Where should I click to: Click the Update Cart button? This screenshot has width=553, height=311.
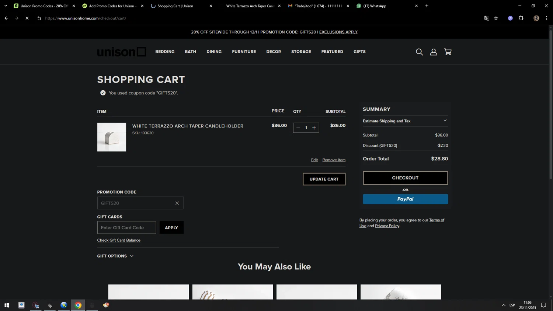click(x=324, y=179)
